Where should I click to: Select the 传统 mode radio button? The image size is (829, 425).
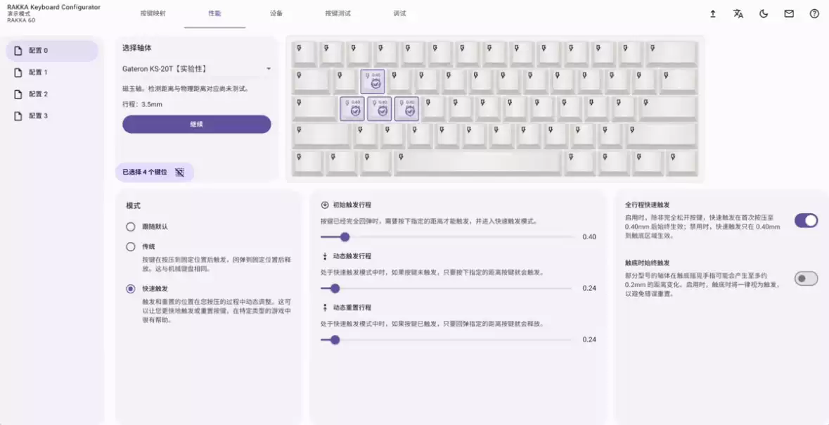(x=130, y=247)
